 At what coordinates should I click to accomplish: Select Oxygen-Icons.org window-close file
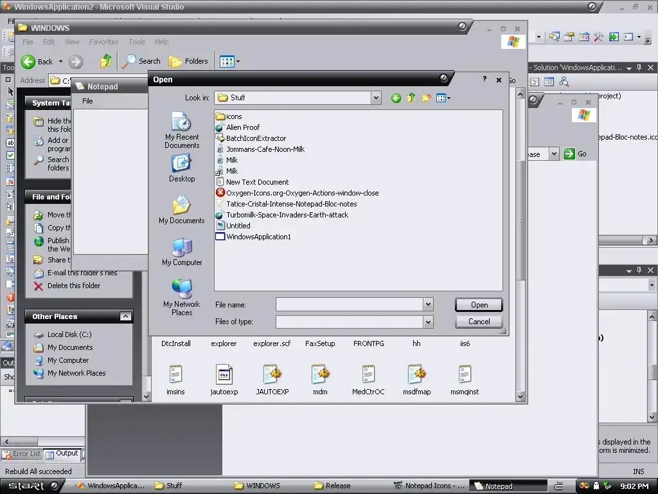pyautogui.click(x=298, y=193)
